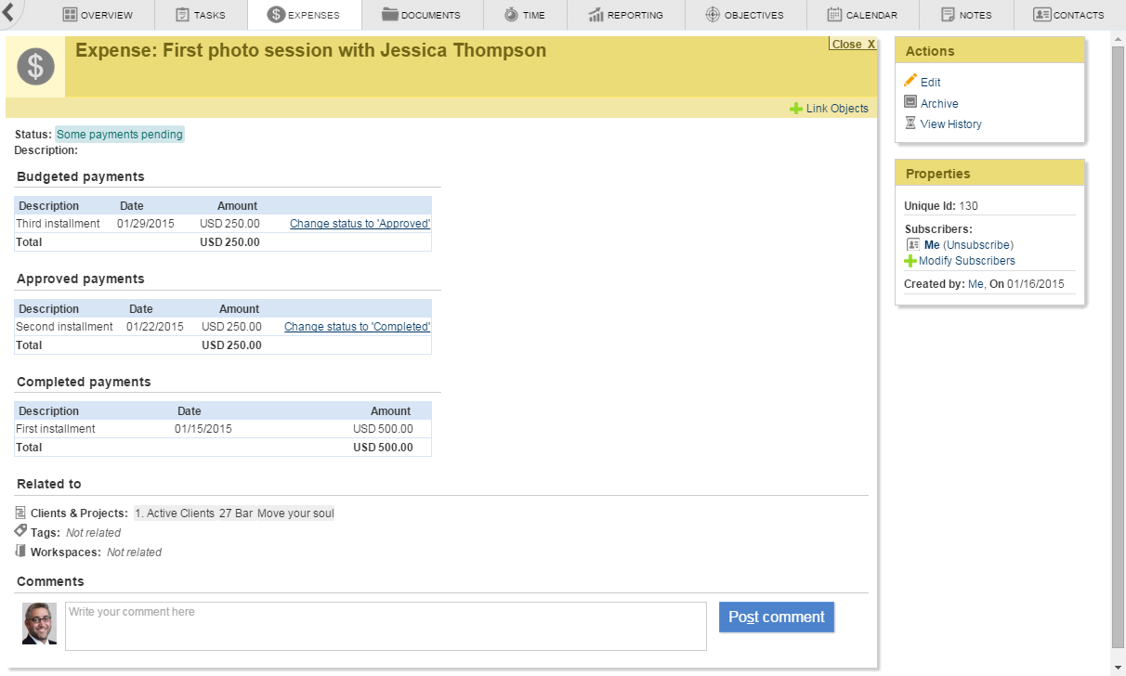1126x676 pixels.
Task: Click the Unsubscribe link
Action: (x=977, y=245)
